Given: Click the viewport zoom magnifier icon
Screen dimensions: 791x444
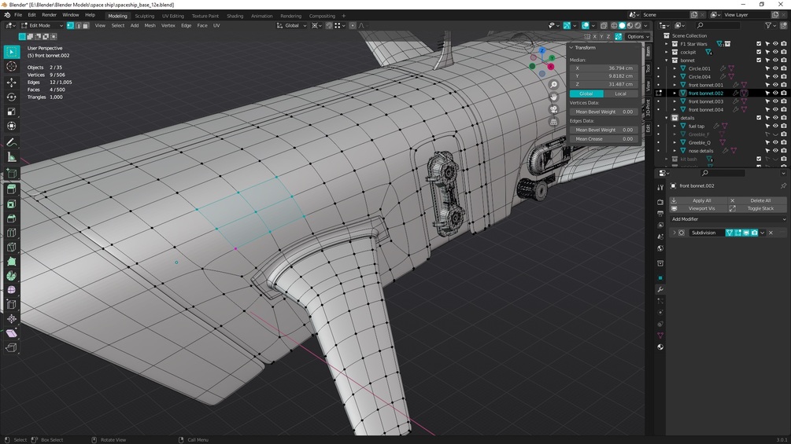Looking at the screenshot, I should tap(553, 85).
